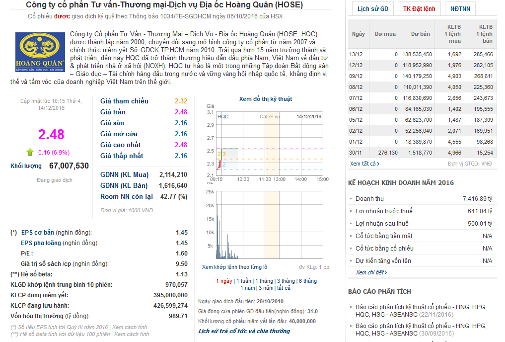This screenshot has height=342, width=505.
Task: Click EPS Xem cách tính link
Action: 130,327
